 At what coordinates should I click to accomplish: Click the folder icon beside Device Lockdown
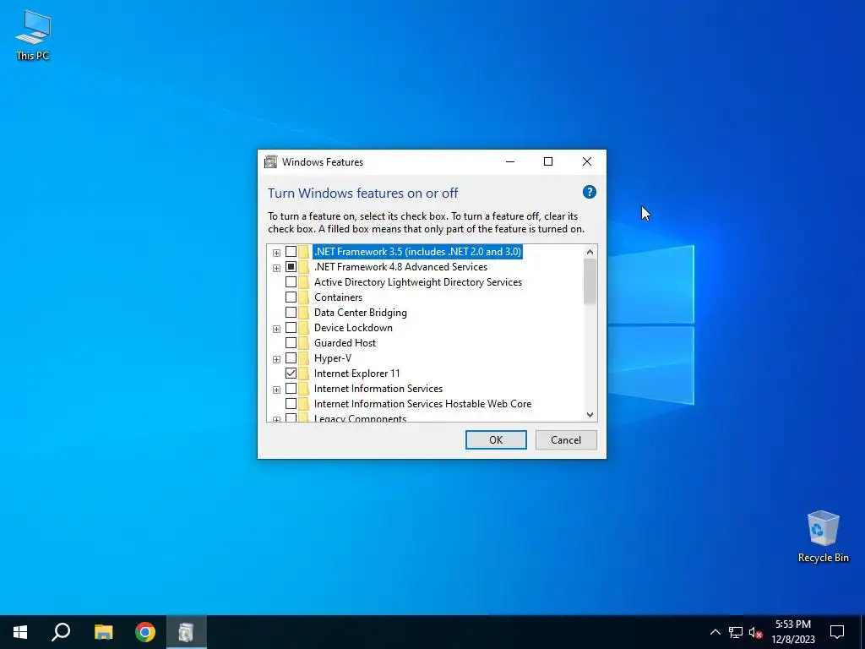pyautogui.click(x=303, y=328)
